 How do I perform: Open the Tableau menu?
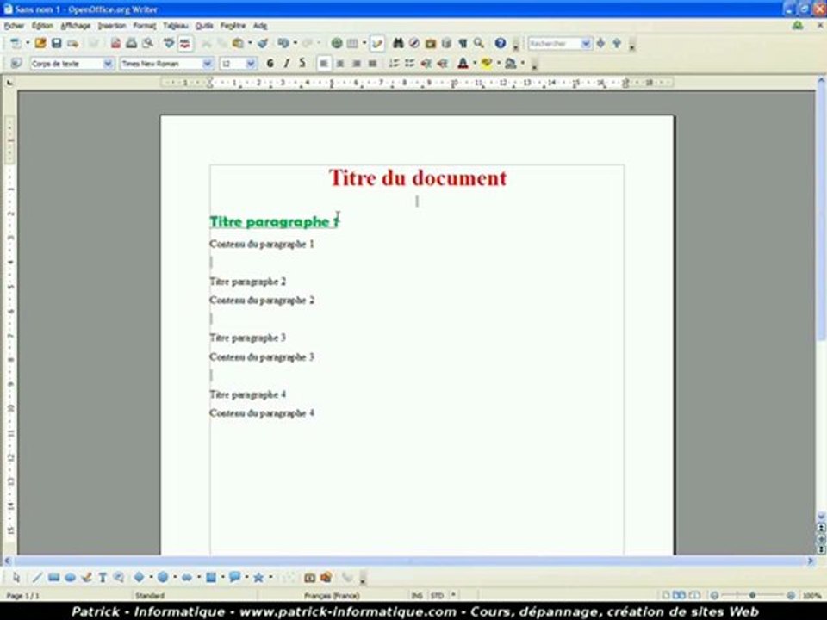[x=175, y=25]
